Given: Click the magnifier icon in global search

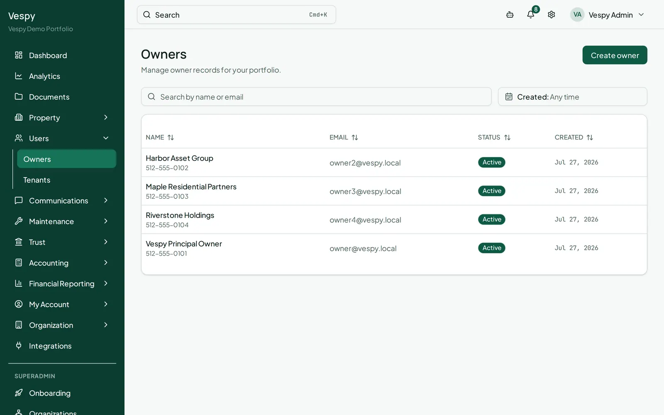Looking at the screenshot, I should (147, 15).
